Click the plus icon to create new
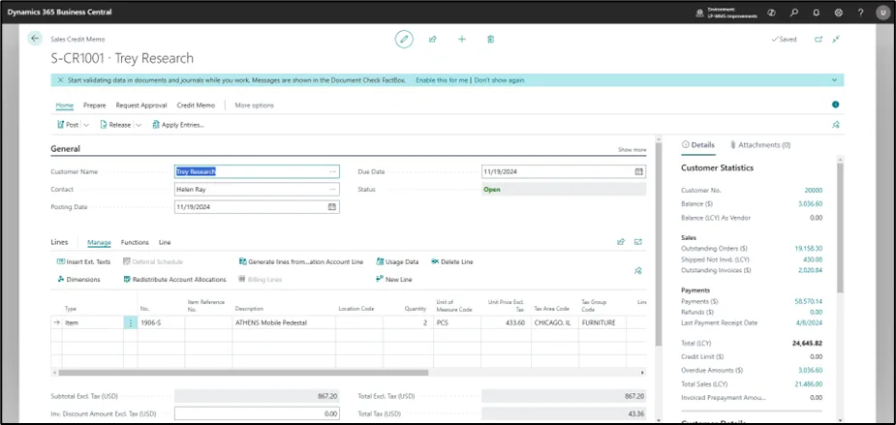Screen dimensions: 896x425 pos(462,39)
